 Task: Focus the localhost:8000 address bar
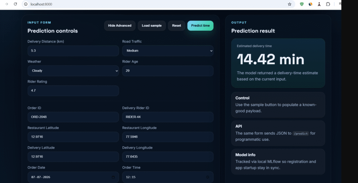click(158, 4)
